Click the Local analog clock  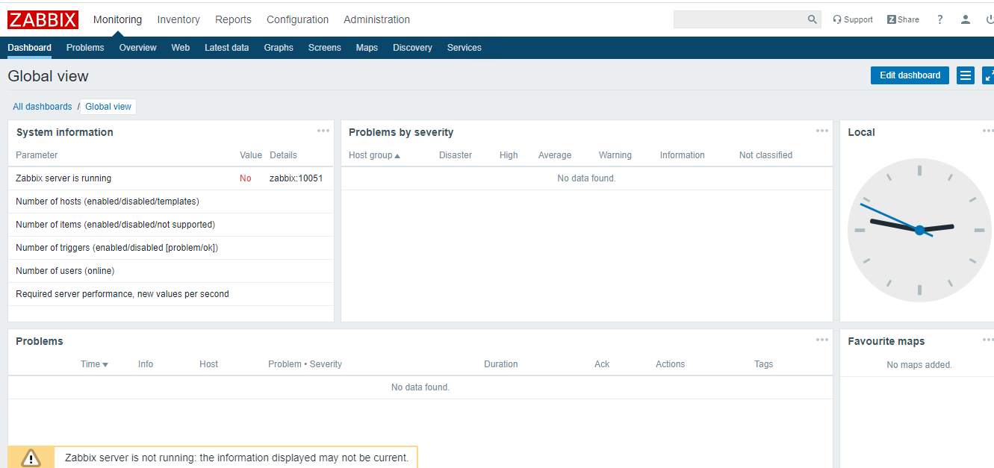click(x=919, y=230)
